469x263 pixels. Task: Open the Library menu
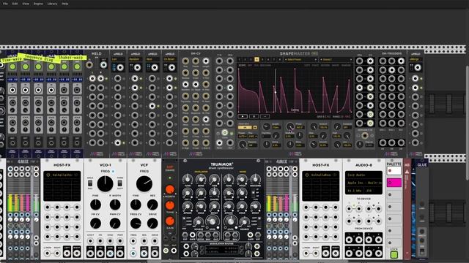52,4
